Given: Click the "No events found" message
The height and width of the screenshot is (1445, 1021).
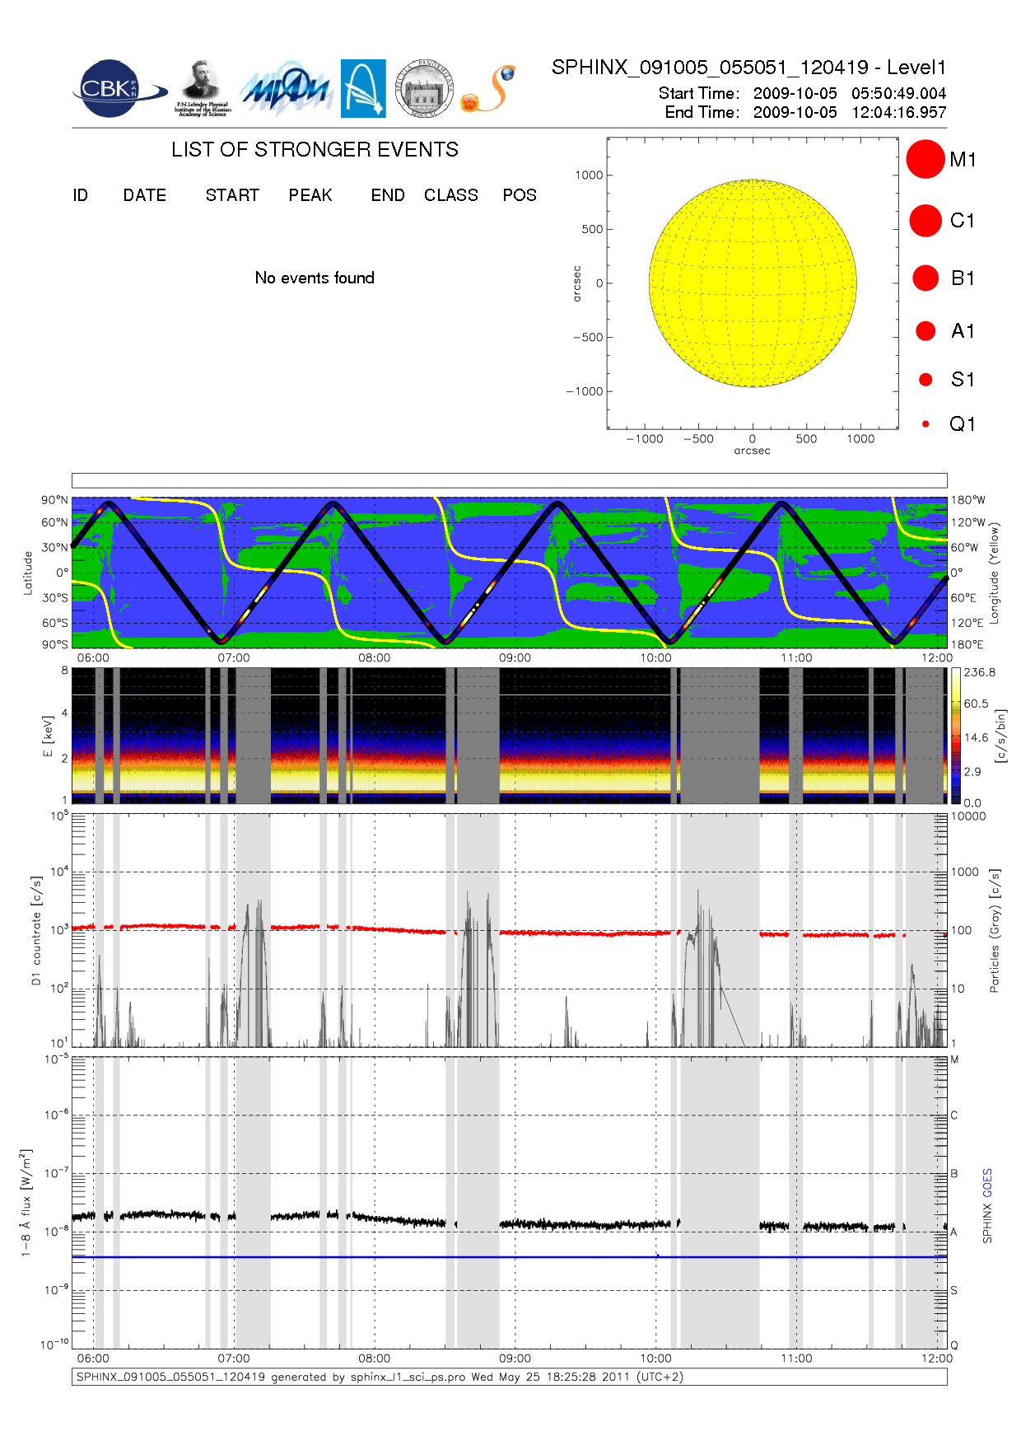Looking at the screenshot, I should pyautogui.click(x=315, y=278).
